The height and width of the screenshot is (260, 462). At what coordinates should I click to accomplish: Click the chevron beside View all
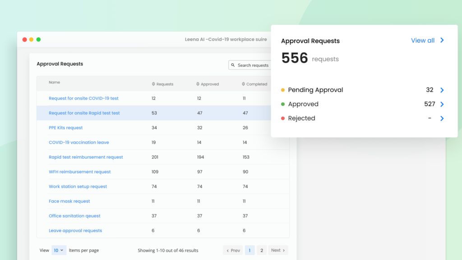pyautogui.click(x=443, y=40)
